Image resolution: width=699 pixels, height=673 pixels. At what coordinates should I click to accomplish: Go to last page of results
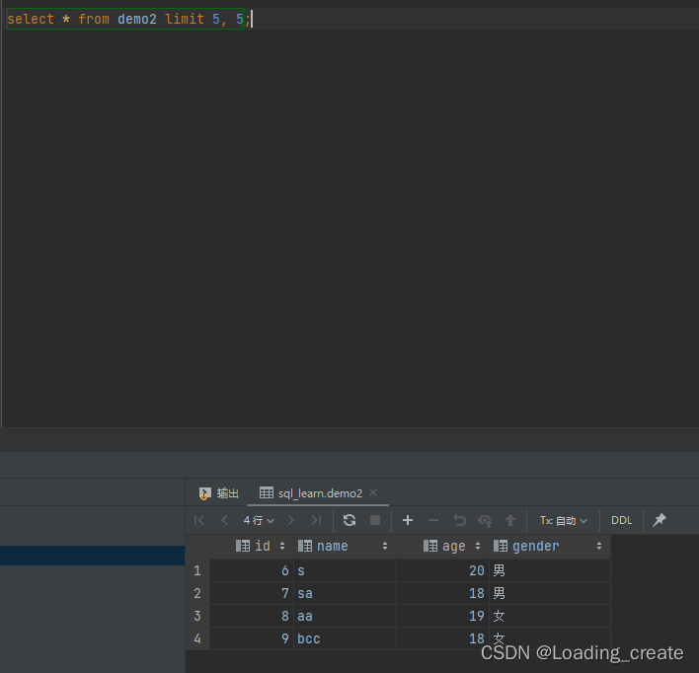click(x=316, y=520)
